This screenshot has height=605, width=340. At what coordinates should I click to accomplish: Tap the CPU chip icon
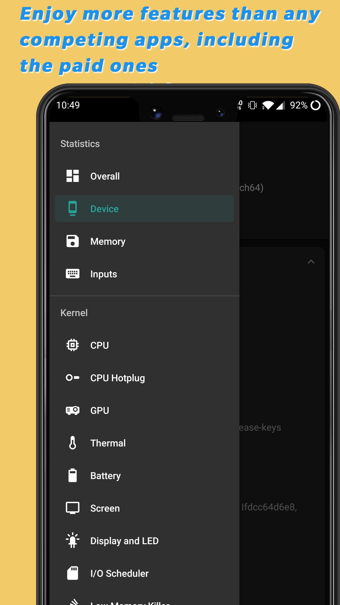coord(73,345)
